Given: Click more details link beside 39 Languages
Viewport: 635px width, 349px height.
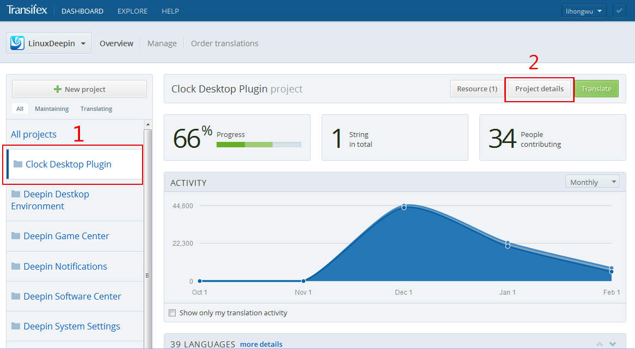Looking at the screenshot, I should 261,344.
